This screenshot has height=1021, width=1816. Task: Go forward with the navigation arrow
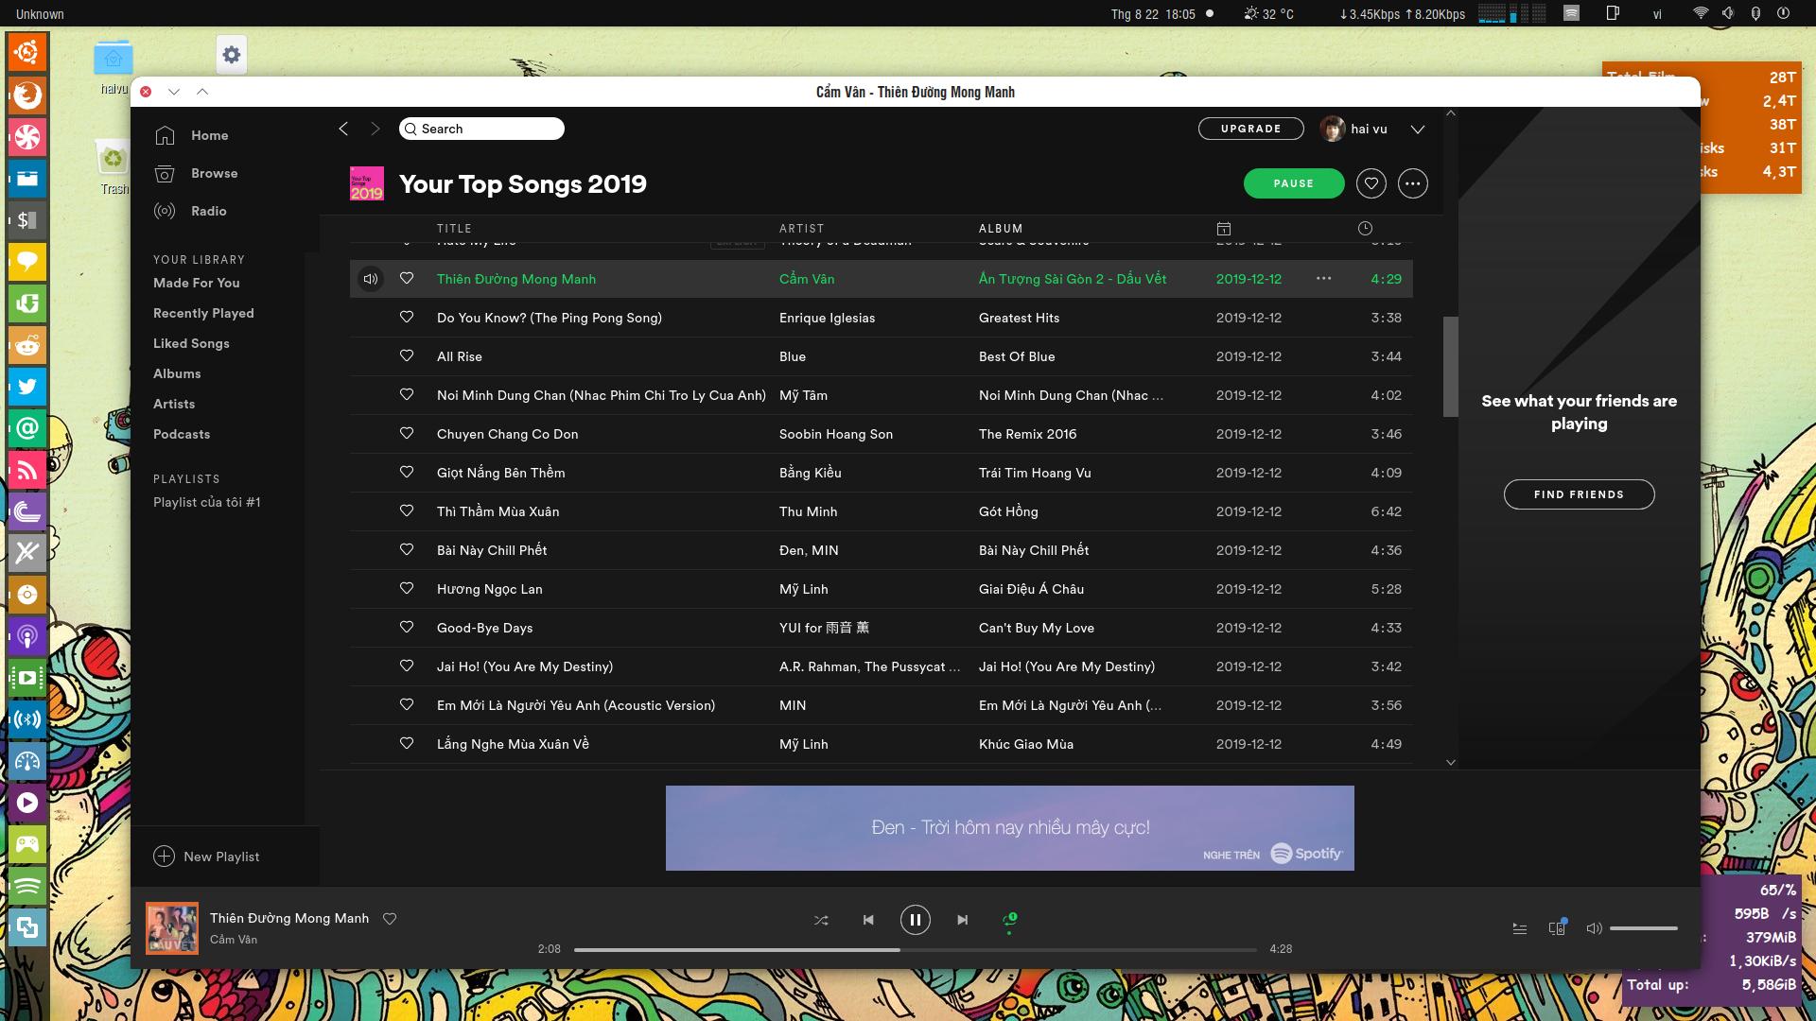click(x=375, y=129)
